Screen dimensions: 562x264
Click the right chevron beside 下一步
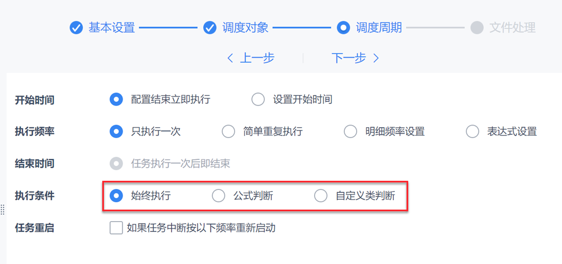coord(376,58)
